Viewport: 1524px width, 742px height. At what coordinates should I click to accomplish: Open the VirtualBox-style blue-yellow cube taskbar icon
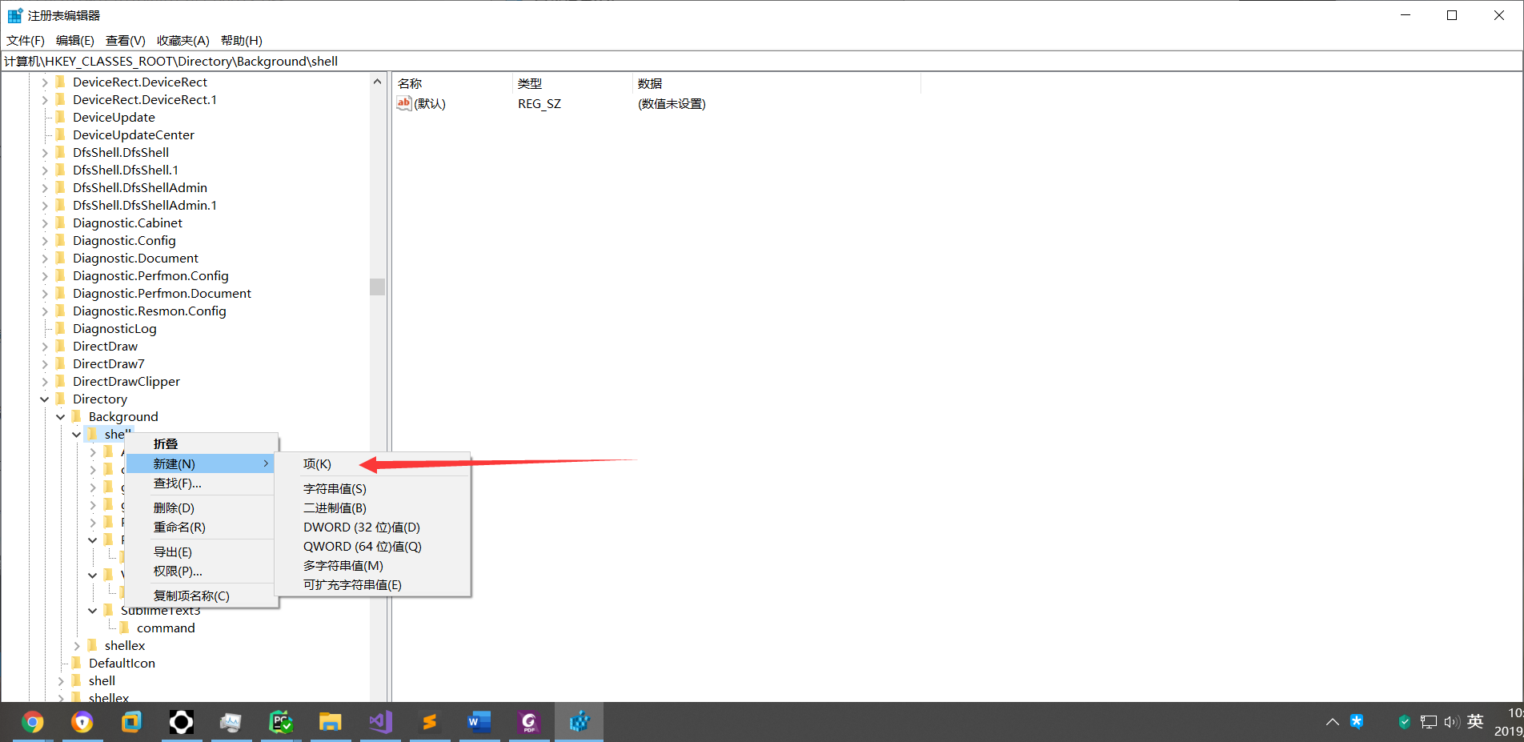[x=131, y=722]
